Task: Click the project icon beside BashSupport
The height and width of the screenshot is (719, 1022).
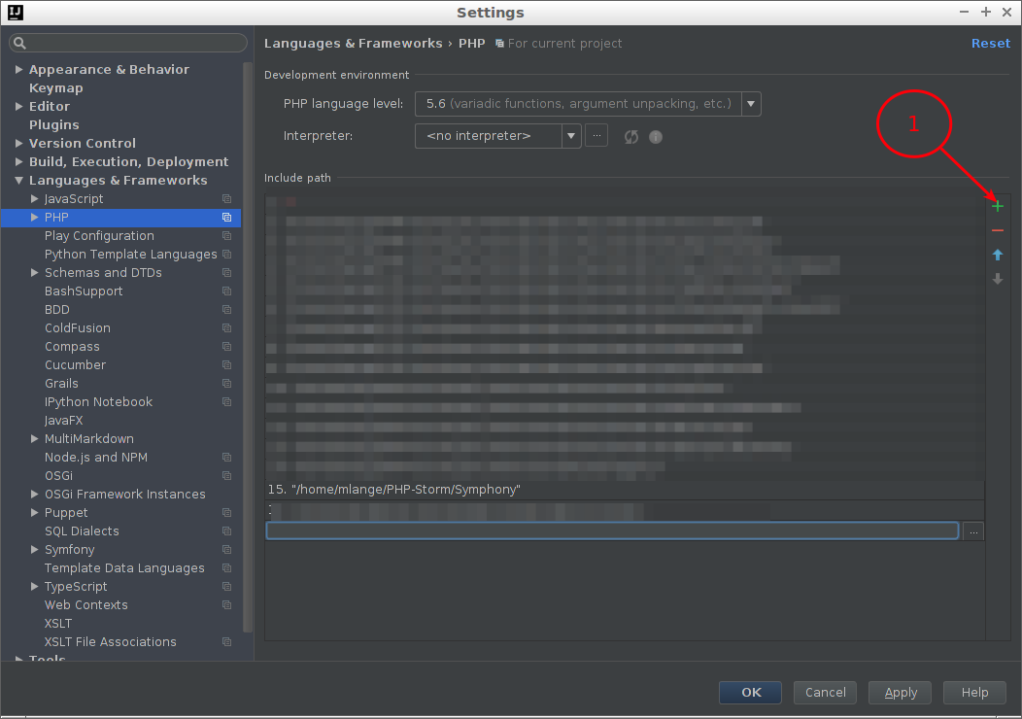Action: [226, 291]
